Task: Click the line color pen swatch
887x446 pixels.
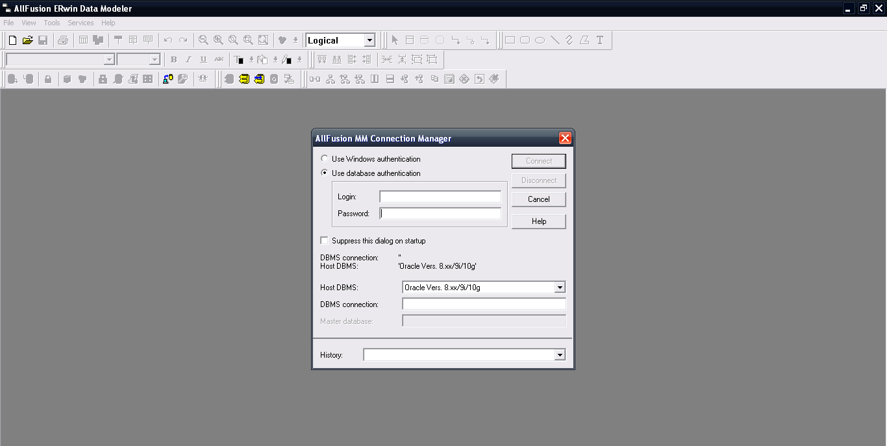Action: [x=287, y=60]
